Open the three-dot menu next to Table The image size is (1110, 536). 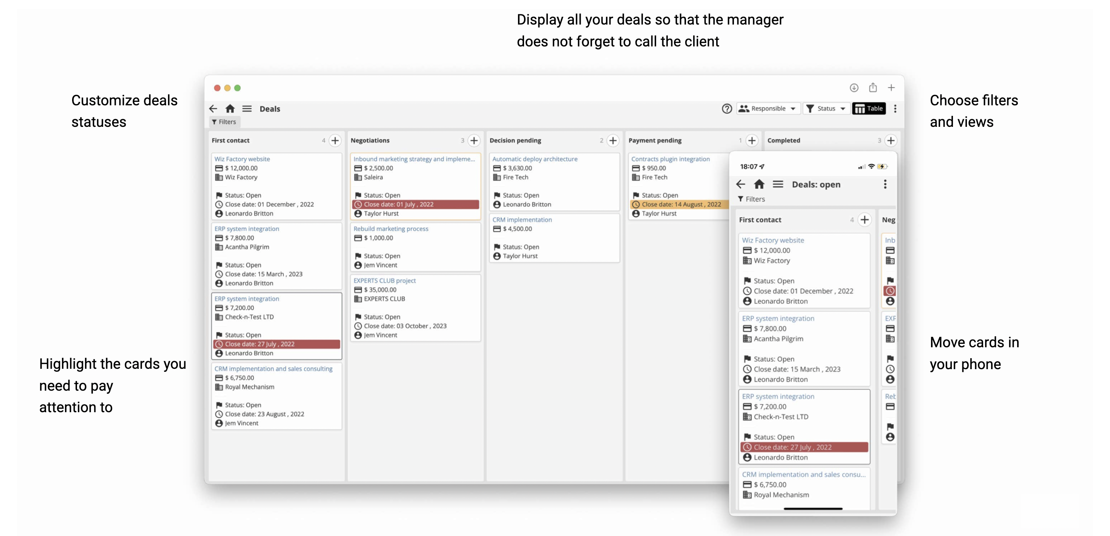point(895,109)
